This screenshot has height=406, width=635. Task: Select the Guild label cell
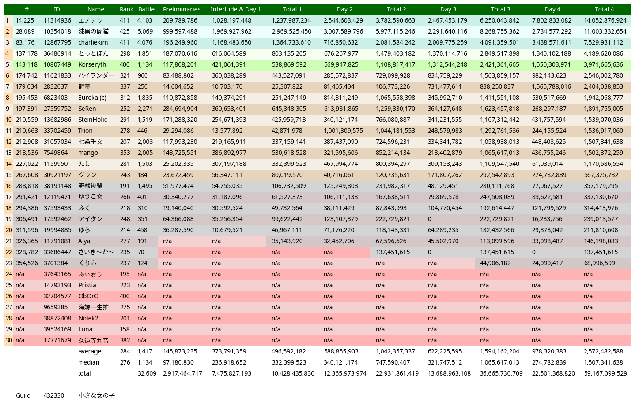(23, 395)
